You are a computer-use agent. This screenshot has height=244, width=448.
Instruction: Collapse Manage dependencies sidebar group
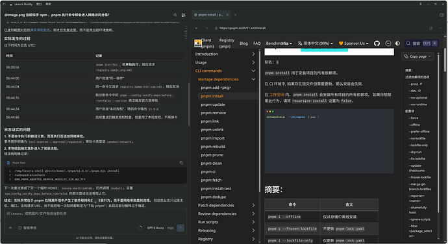253,79
